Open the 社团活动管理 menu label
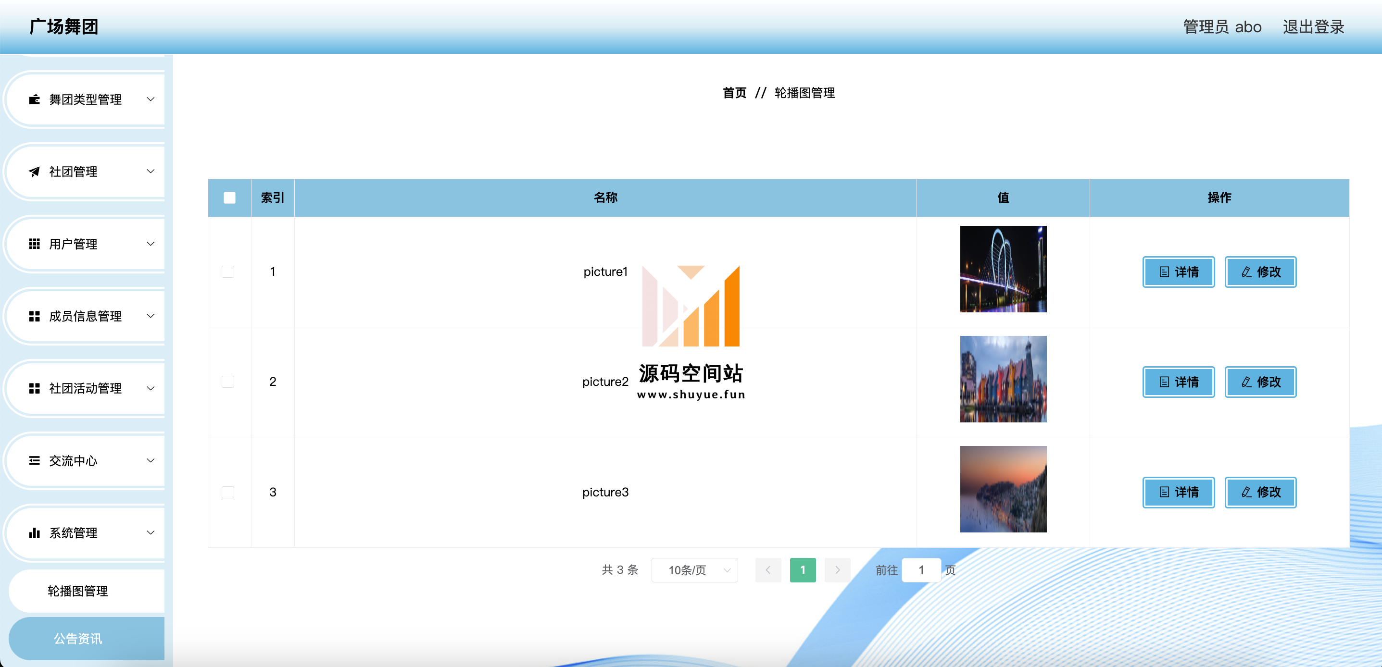 85,388
